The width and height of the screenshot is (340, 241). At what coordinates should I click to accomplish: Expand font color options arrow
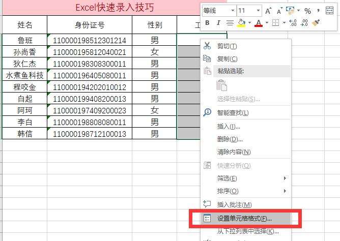pyautogui.click(x=267, y=23)
